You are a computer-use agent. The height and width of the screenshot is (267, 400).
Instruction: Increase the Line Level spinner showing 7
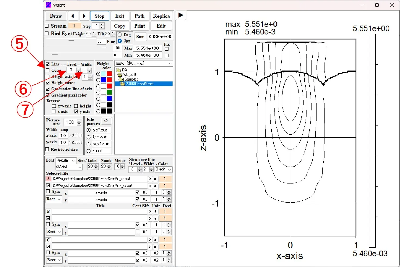[x=78, y=69]
